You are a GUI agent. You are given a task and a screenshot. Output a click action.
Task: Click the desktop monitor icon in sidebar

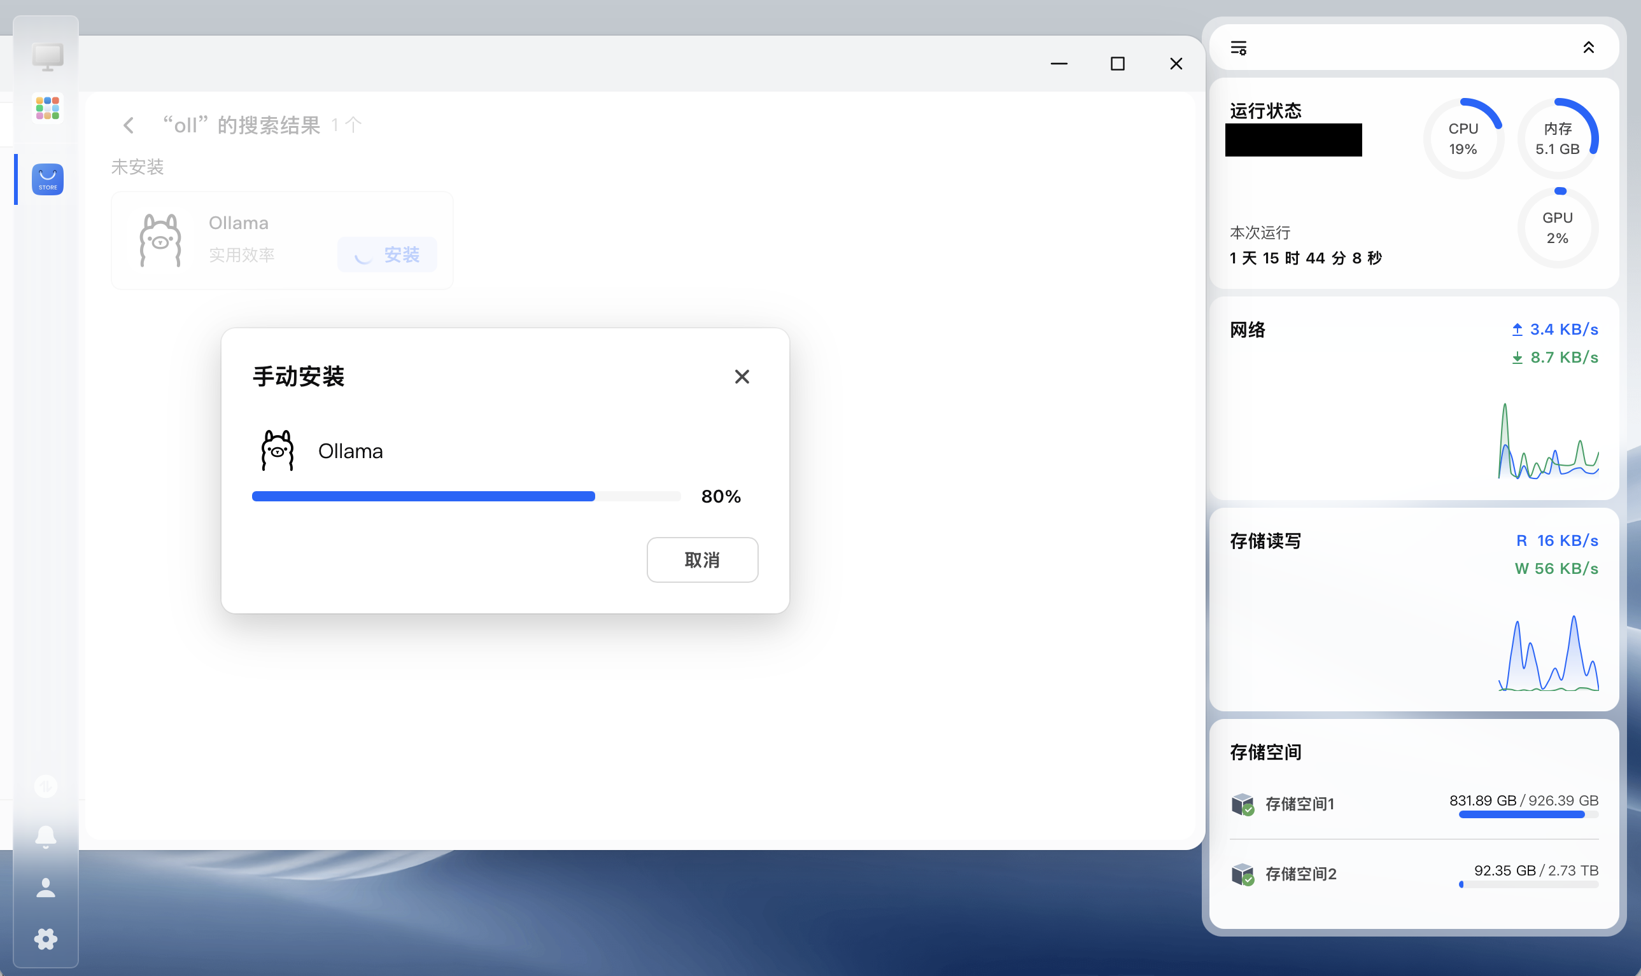(47, 57)
